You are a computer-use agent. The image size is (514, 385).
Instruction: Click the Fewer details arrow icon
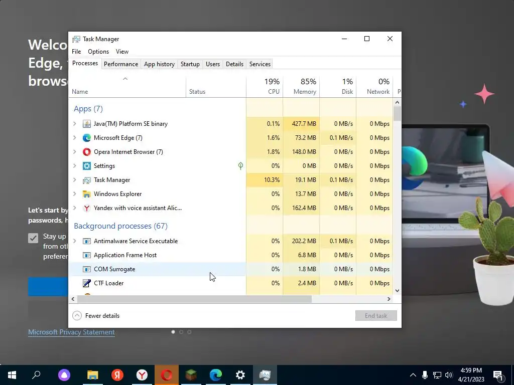77,316
